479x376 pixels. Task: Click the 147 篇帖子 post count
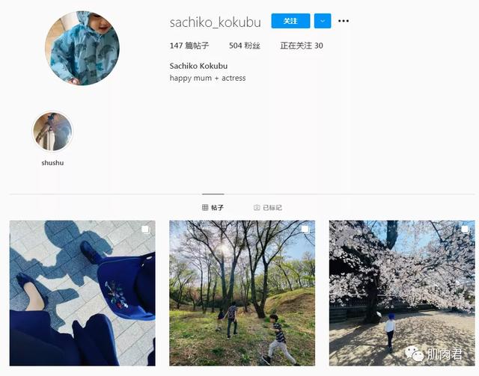click(x=189, y=46)
